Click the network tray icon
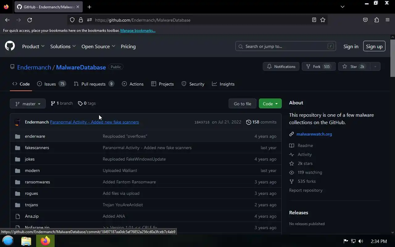This screenshot has width=395, height=247. click(353, 241)
